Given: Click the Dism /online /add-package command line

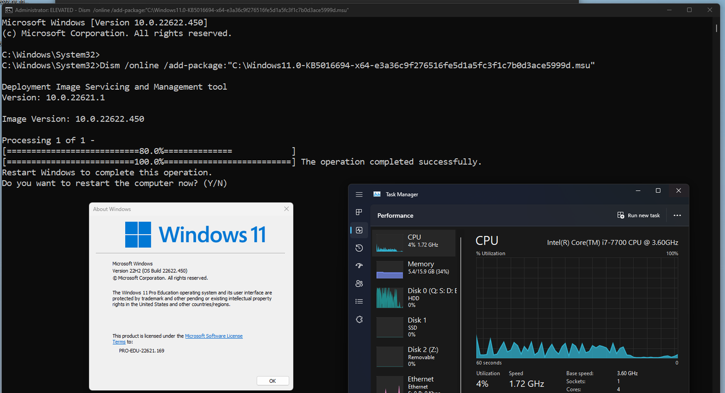Looking at the screenshot, I should (x=298, y=66).
